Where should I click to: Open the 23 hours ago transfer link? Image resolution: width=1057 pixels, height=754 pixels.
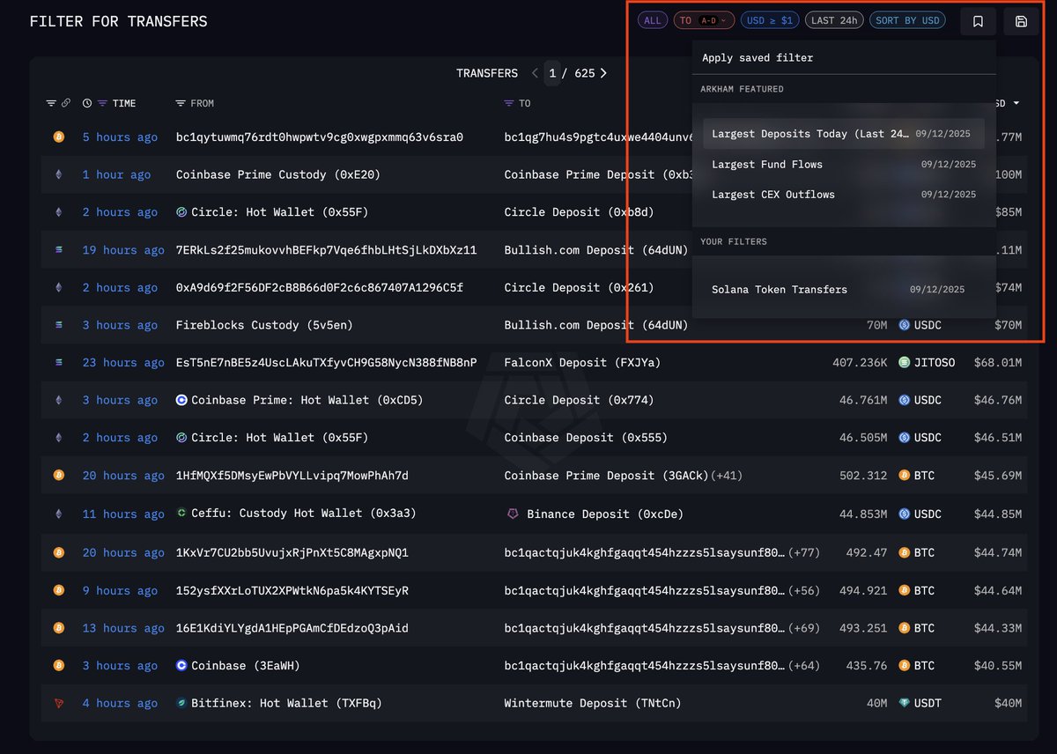tap(123, 362)
